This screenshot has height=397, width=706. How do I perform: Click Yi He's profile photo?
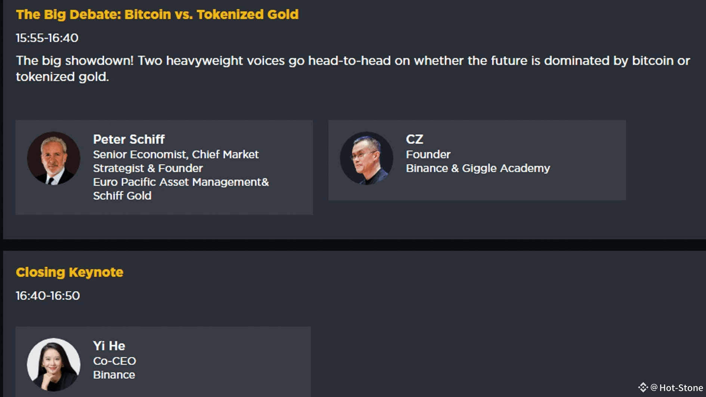[x=53, y=365]
